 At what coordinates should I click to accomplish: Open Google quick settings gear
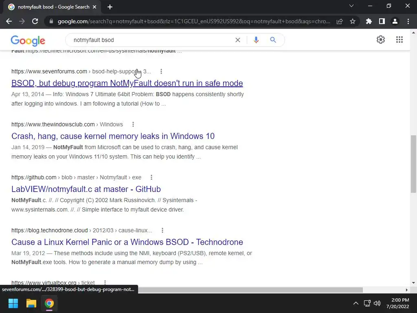point(381,40)
